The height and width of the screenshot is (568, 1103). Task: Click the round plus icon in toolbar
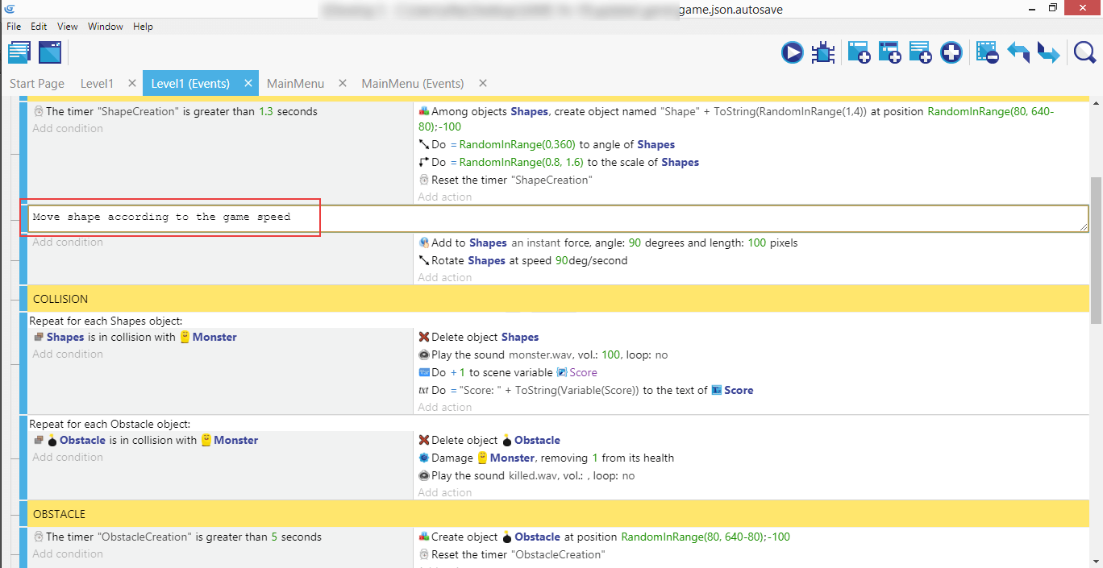click(951, 53)
